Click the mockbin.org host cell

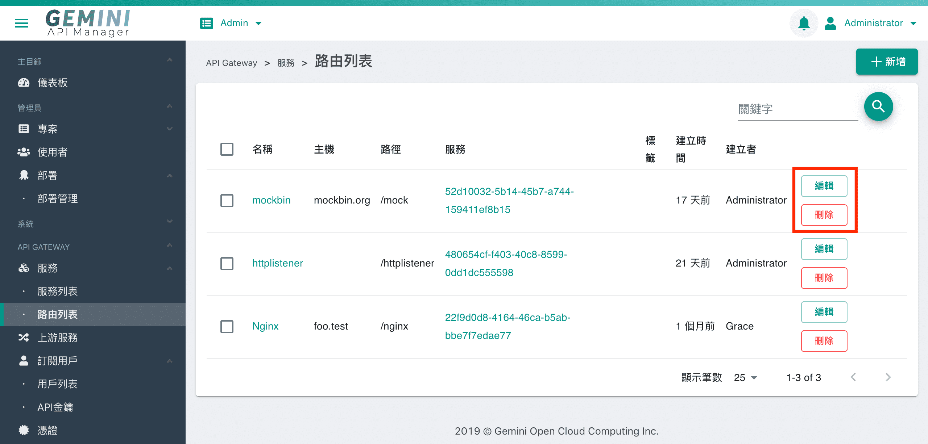342,200
